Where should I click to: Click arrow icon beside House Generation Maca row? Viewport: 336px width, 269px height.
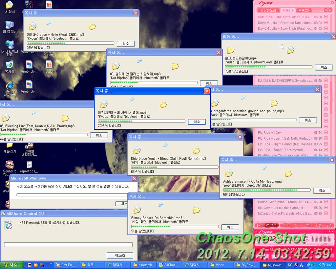[326, 202]
